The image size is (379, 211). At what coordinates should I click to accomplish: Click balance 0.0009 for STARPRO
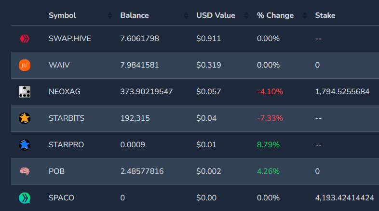(x=133, y=145)
